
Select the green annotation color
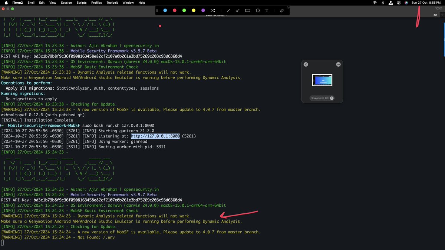184,10
